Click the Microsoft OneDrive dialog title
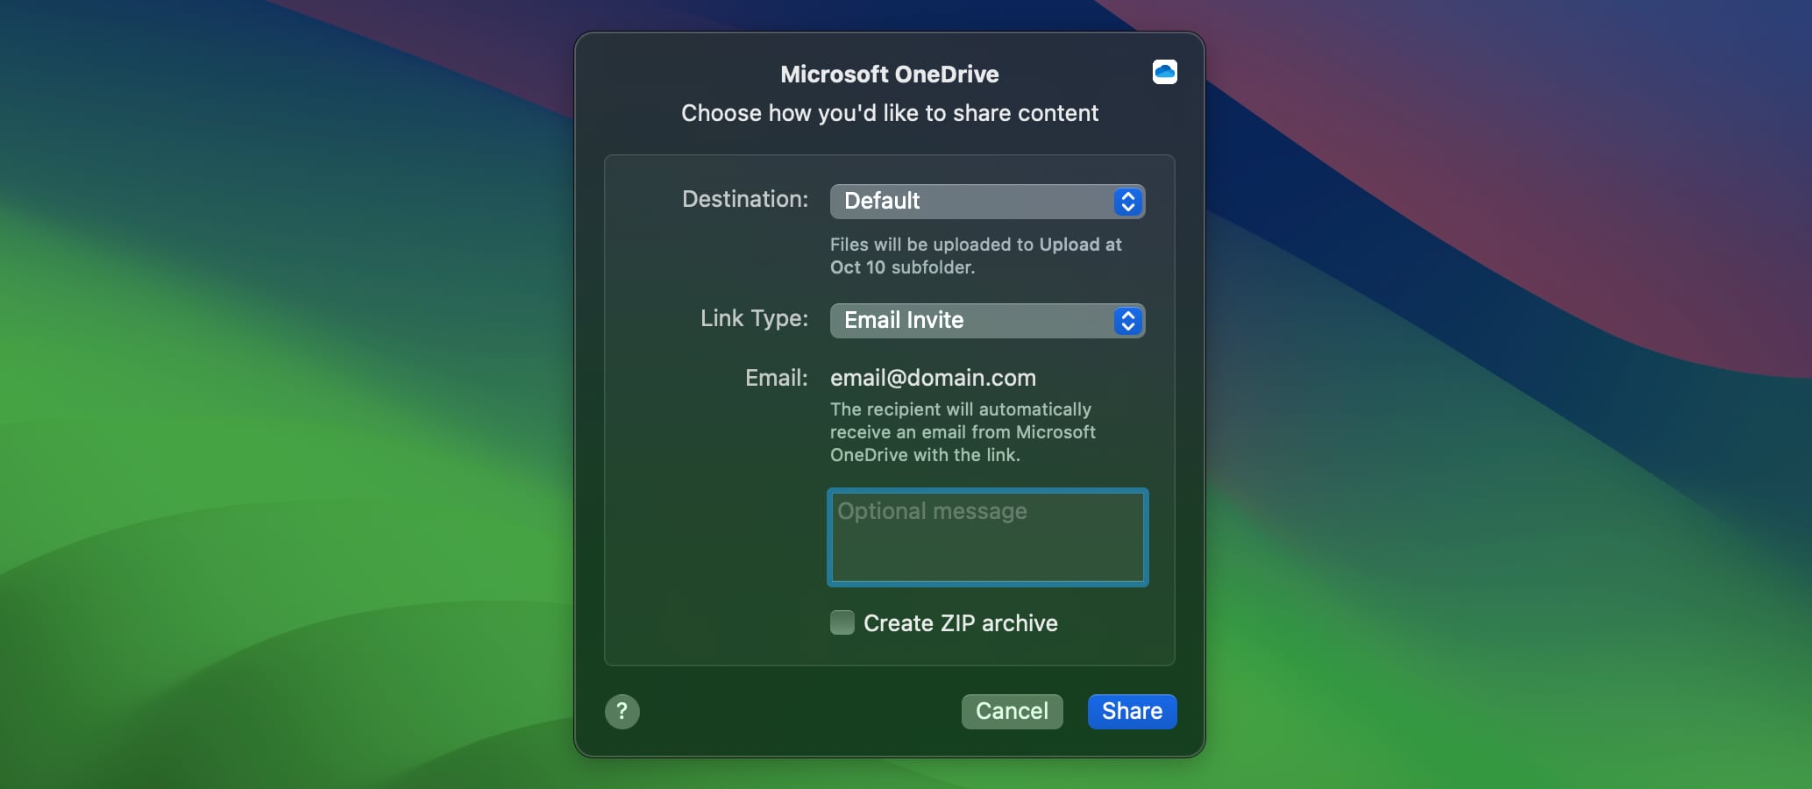Screen dimensions: 1812x789 [889, 74]
